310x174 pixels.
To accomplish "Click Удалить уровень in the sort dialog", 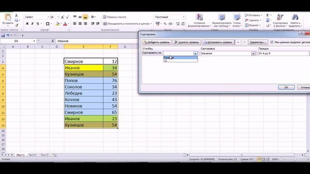I will click(x=186, y=42).
